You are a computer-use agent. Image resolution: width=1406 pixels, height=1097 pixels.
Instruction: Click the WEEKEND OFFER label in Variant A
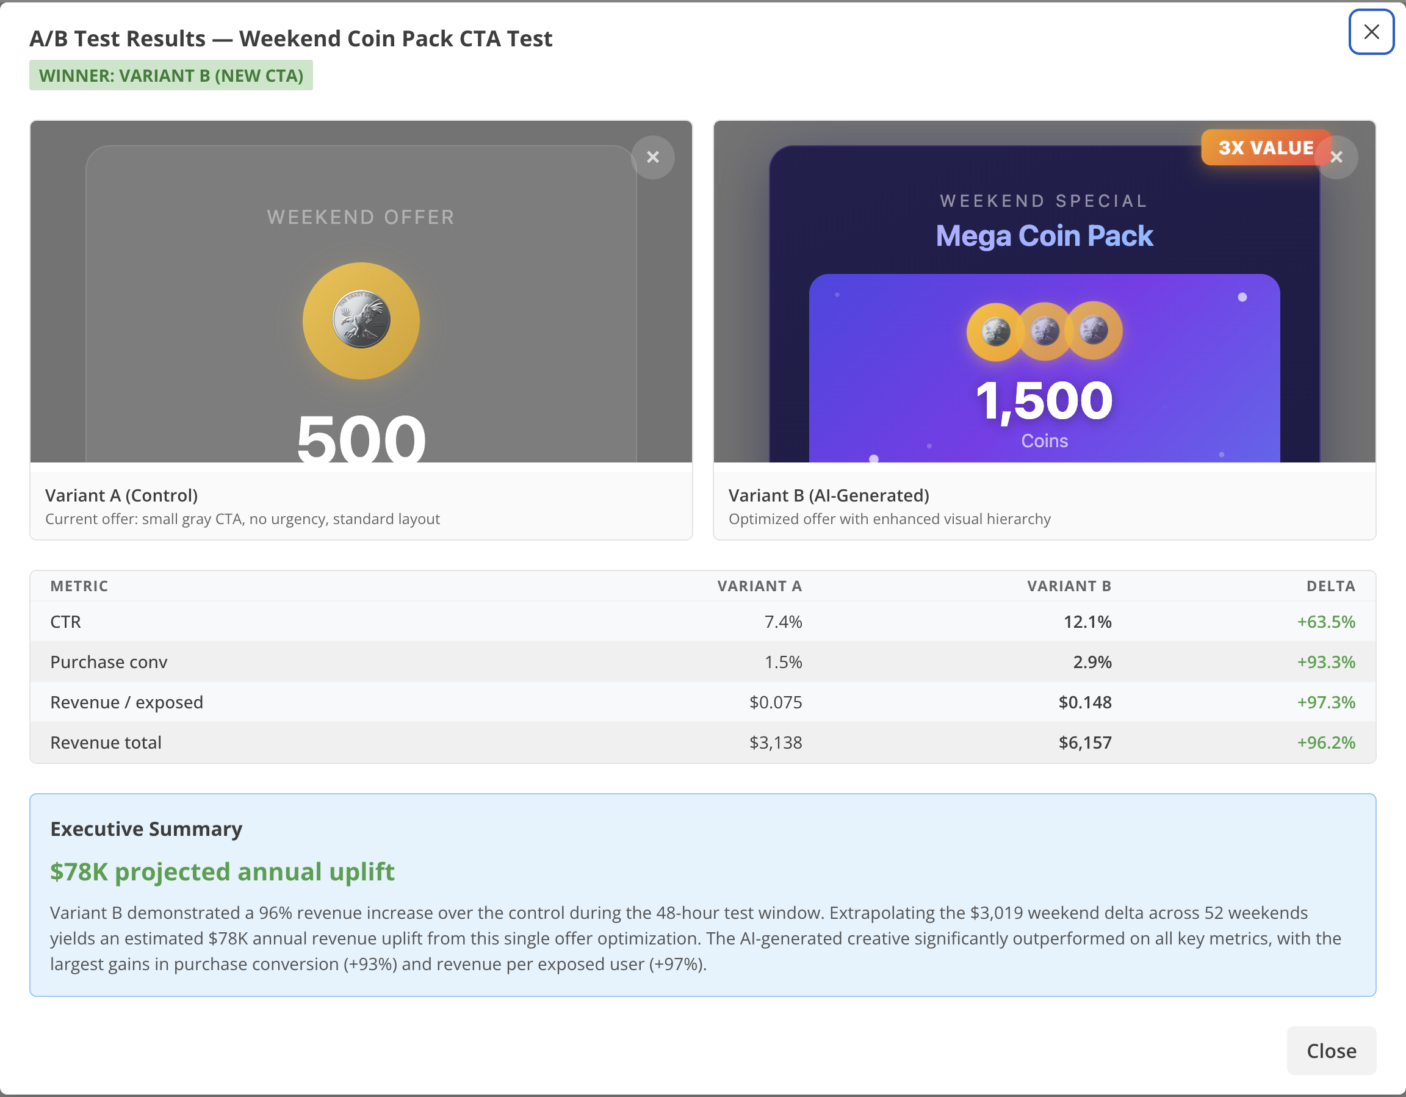coord(361,217)
